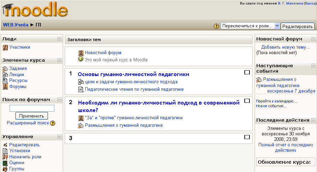Collapse the Люди block
The height and width of the screenshot is (172, 317).
tap(59, 39)
